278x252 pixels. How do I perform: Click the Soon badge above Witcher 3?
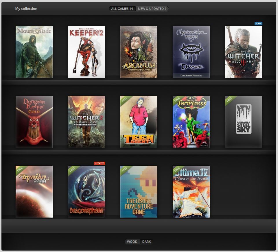[258, 24]
